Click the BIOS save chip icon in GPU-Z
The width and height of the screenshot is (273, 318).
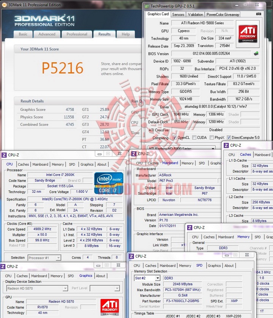256,53
